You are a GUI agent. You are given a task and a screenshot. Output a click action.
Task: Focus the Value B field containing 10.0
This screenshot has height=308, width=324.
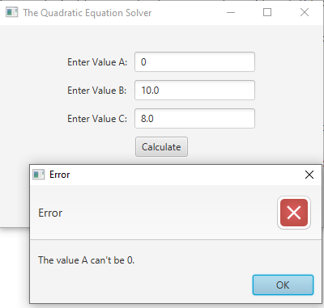(x=194, y=90)
